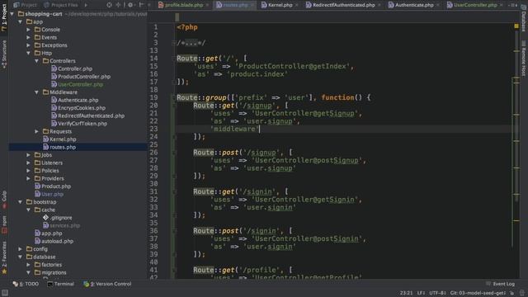Close the profile.blade.php editor tab
The image size is (528, 297).
(x=207, y=5)
